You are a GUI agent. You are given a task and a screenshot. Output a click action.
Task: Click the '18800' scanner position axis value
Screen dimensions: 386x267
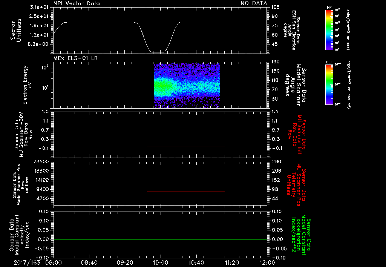pos(41,171)
